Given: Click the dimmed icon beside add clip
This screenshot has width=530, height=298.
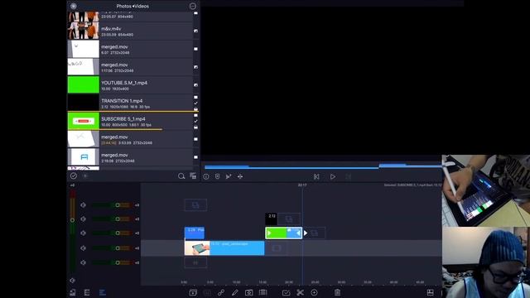Looking at the screenshot, I should coord(207,292).
